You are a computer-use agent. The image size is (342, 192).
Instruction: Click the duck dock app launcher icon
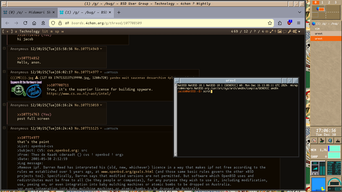pyautogui.click(x=322, y=140)
